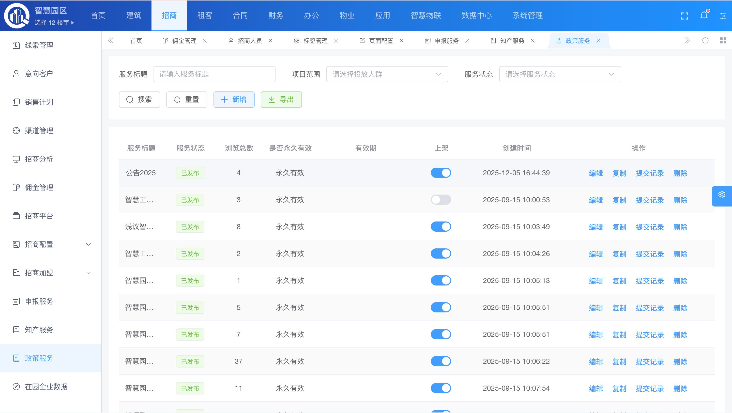Click the blue floating gear settings button

[x=722, y=195]
